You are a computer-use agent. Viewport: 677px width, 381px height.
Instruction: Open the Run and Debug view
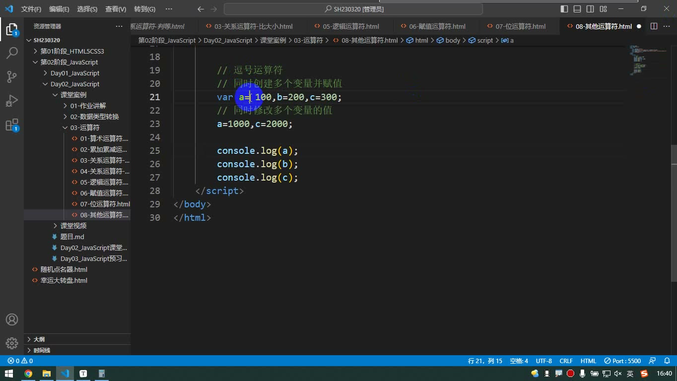coord(12,101)
